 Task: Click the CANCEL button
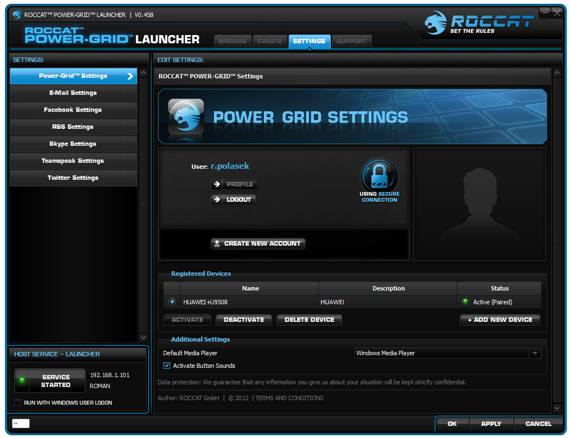[538, 424]
